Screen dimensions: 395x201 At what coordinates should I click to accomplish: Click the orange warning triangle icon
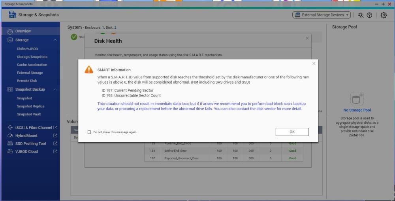[89, 70]
